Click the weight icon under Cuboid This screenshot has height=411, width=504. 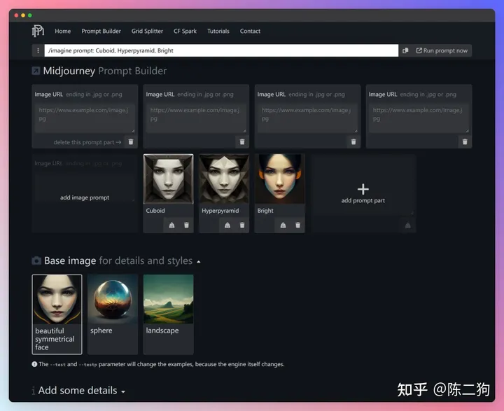171,225
